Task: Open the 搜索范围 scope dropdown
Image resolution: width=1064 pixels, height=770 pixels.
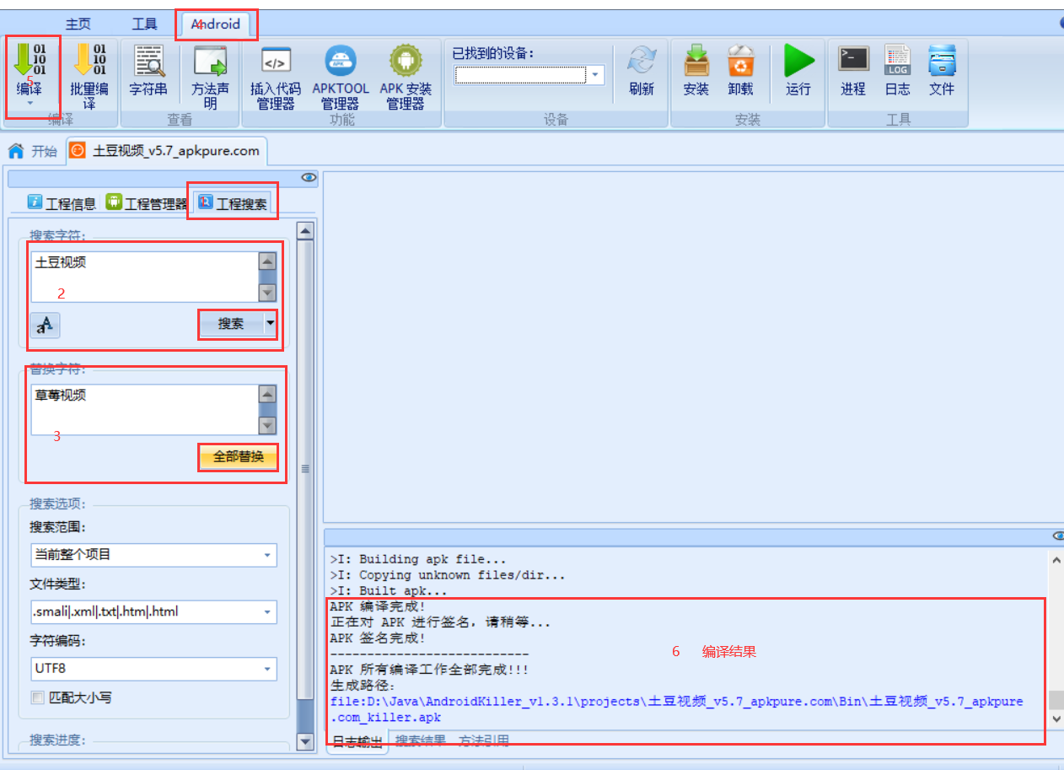Action: pos(270,556)
